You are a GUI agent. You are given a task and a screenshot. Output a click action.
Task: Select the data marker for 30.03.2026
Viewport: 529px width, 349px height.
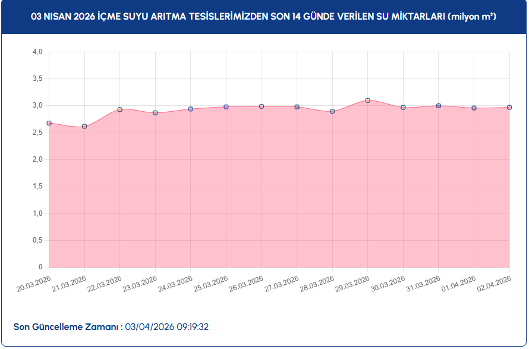403,108
